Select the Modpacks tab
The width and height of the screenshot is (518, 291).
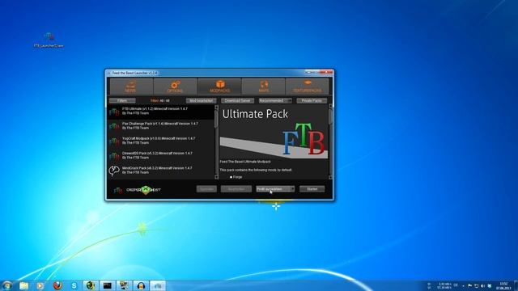[x=219, y=86]
